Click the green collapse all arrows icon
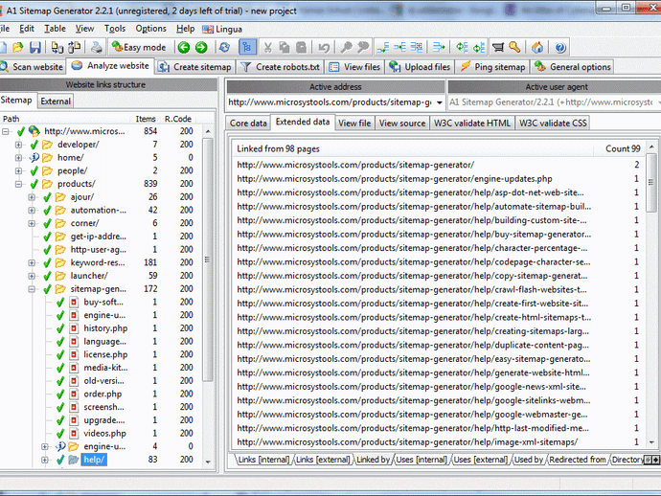 pyautogui.click(x=479, y=47)
